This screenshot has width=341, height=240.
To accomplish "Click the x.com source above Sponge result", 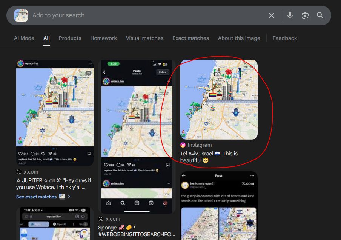I will [x=113, y=219].
